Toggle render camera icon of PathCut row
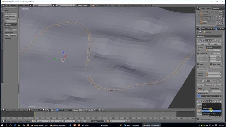This screenshot has width=226, height=127. [222, 21]
